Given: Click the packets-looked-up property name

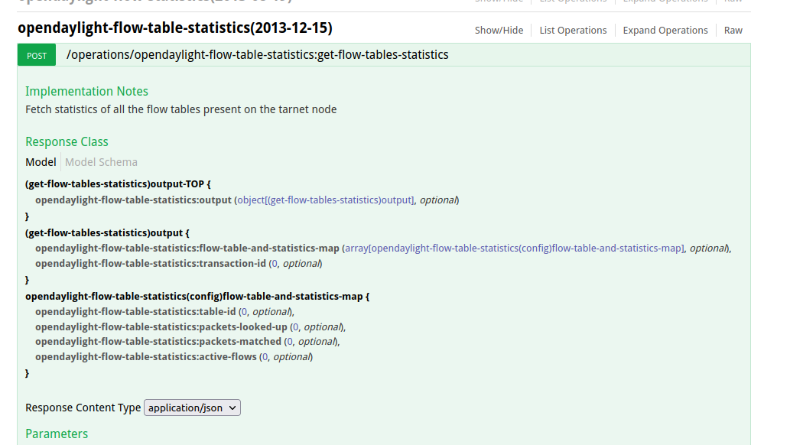Looking at the screenshot, I should pos(161,327).
